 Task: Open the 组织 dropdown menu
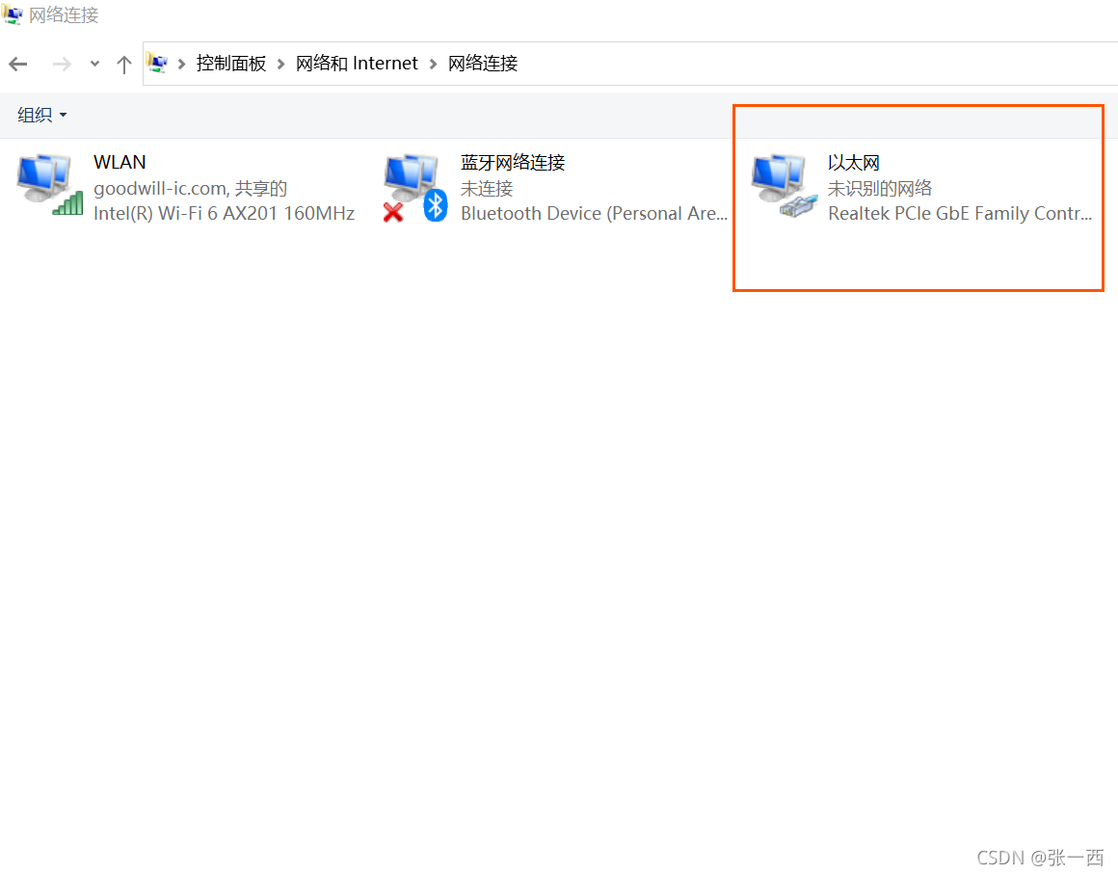point(42,115)
